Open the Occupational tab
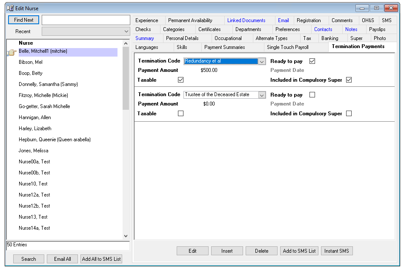The width and height of the screenshot is (404, 271). [x=228, y=38]
